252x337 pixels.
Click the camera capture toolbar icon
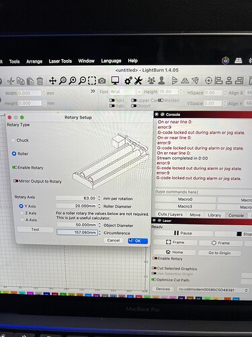[102, 81]
